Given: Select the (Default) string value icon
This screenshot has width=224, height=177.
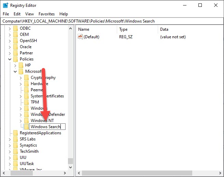Looking at the screenshot, I should 81,37.
